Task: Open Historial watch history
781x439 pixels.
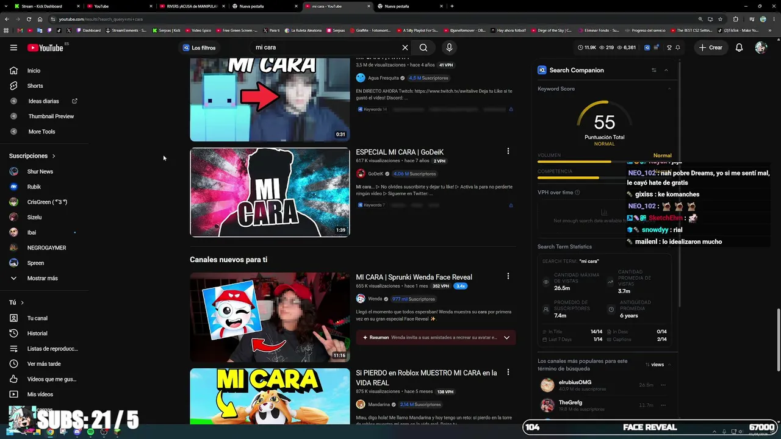Action: pyautogui.click(x=37, y=334)
